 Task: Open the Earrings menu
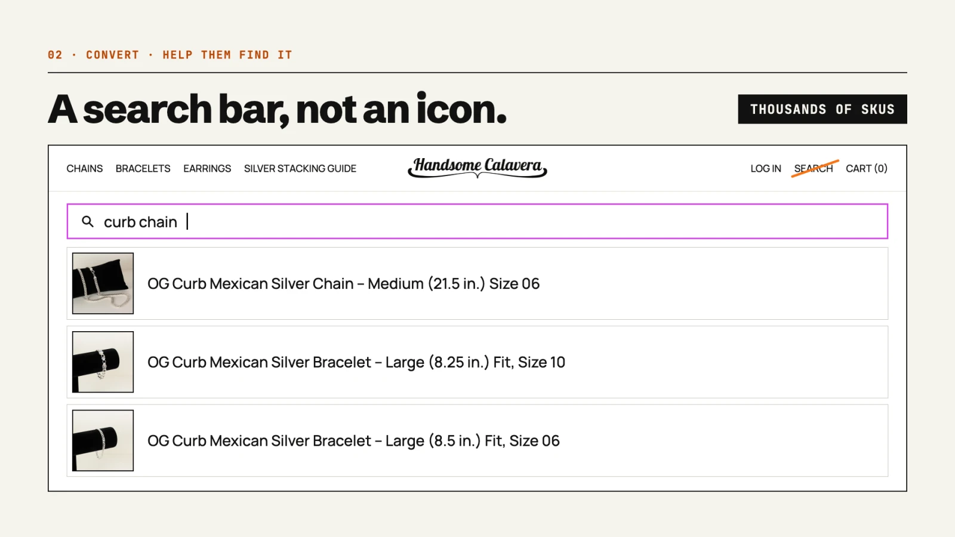click(x=207, y=169)
